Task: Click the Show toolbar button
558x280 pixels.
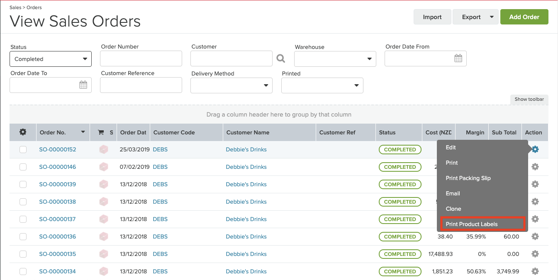Action: point(529,99)
